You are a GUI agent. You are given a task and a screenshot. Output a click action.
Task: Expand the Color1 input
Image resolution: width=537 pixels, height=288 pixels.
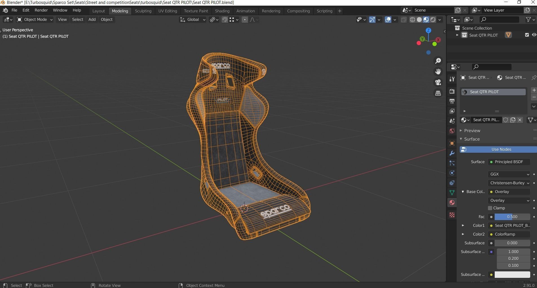pos(463,225)
